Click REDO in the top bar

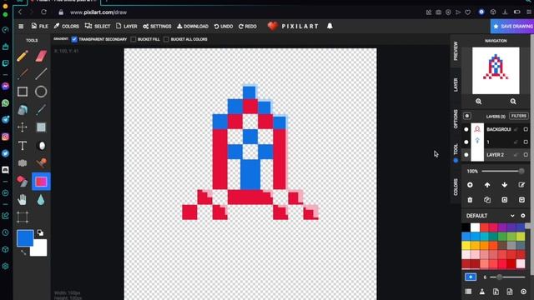tap(248, 26)
